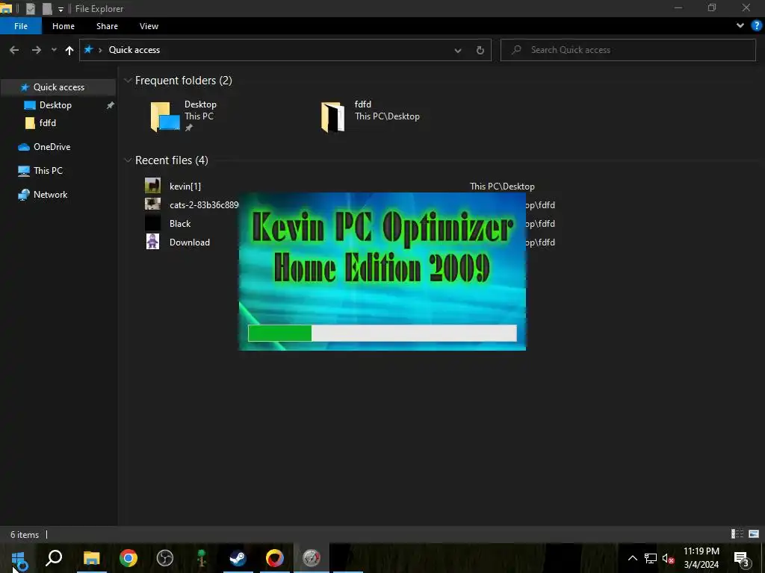
Task: Open OBS Studio from taskbar
Action: [165, 558]
